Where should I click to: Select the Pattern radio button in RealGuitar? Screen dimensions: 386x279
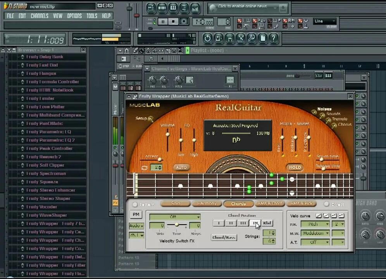(x=135, y=204)
